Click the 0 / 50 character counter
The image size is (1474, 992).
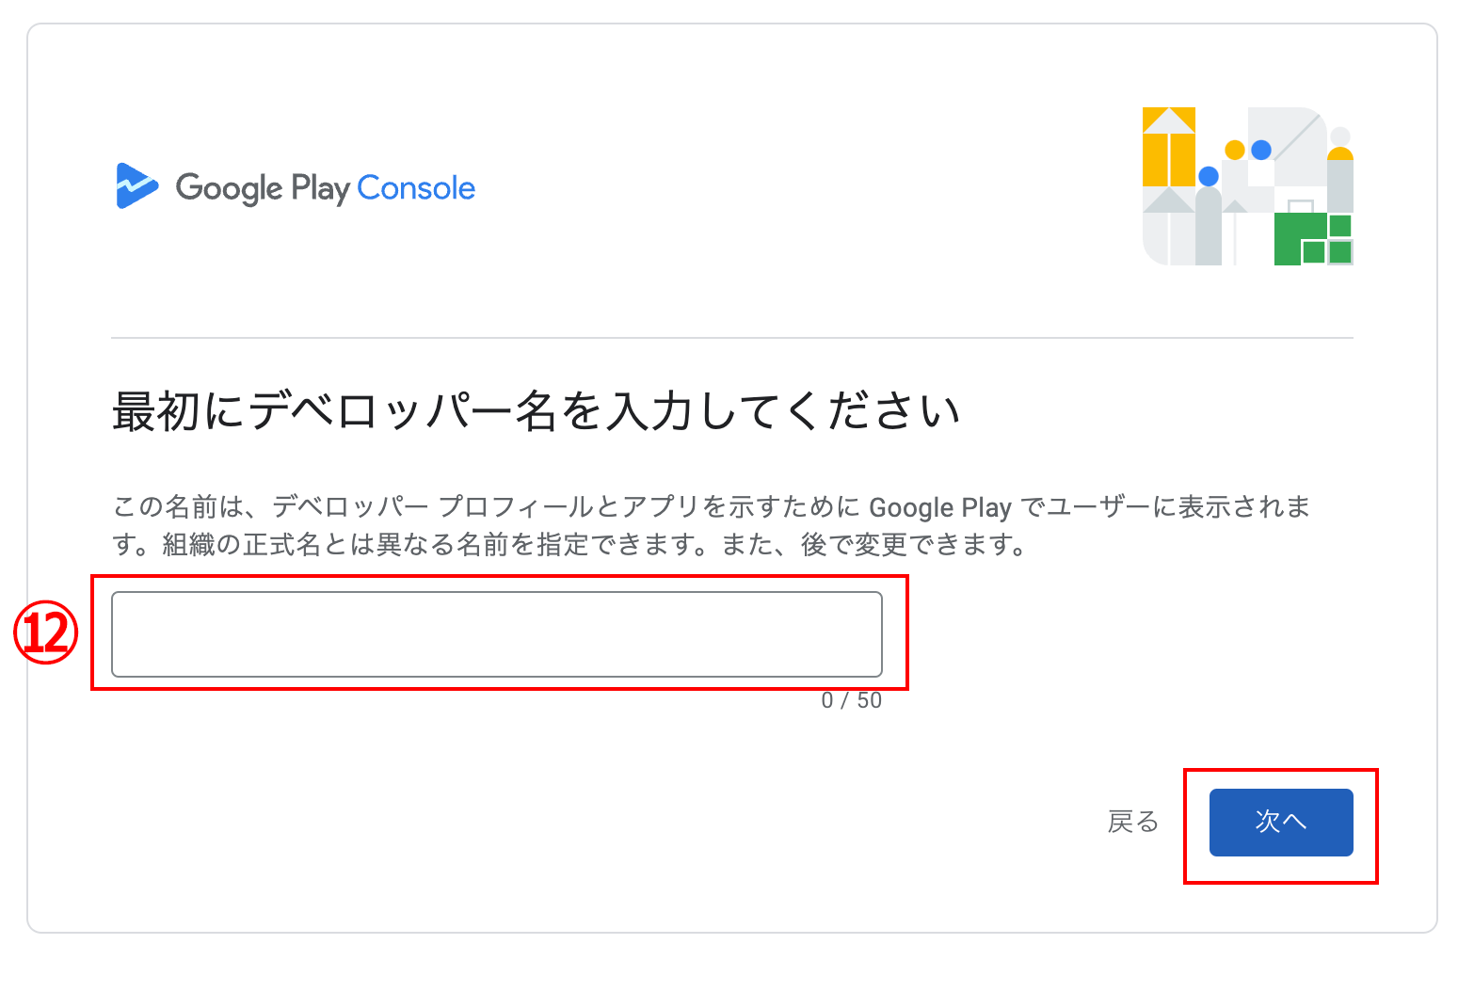[x=852, y=700]
